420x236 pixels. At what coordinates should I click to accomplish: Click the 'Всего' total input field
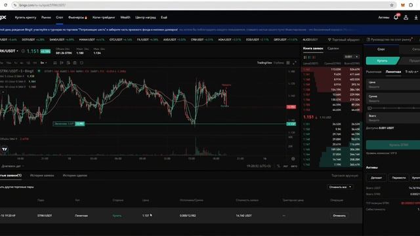393,118
